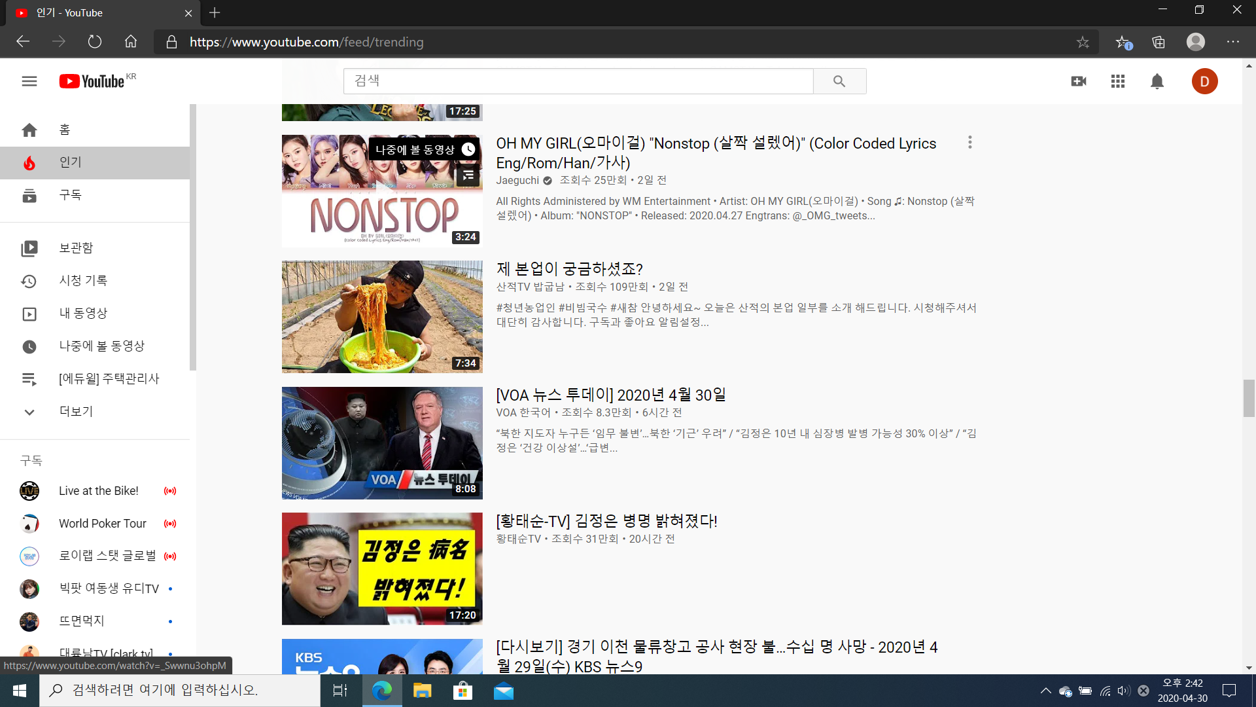Open 빅팟 여동생 유디TV subscription

tap(95, 589)
